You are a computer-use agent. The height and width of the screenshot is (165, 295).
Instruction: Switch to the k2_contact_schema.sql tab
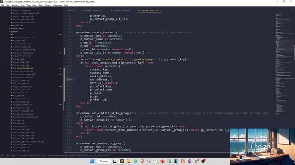[92, 10]
